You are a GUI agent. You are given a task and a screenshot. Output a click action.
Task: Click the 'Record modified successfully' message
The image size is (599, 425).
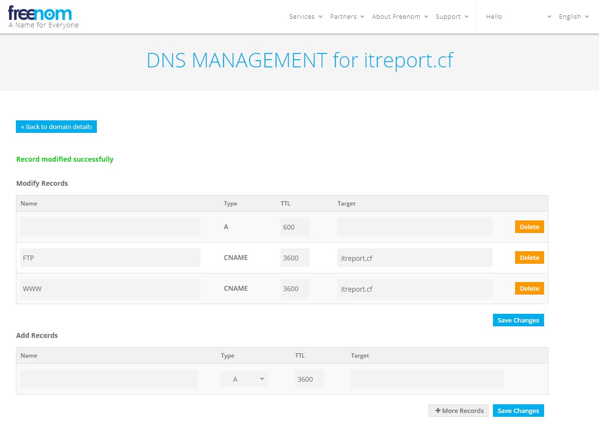(x=65, y=159)
